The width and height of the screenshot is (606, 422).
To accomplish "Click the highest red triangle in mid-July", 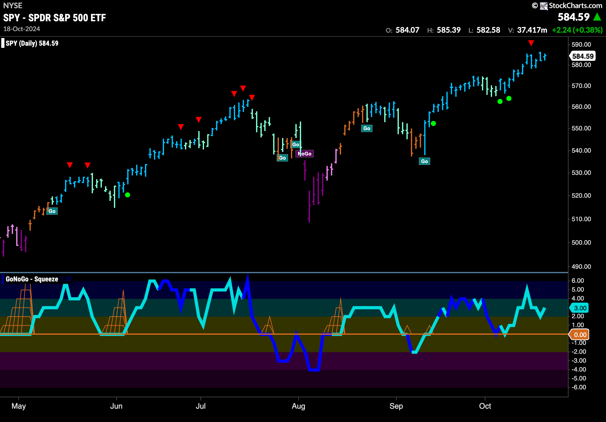I will coord(243,88).
